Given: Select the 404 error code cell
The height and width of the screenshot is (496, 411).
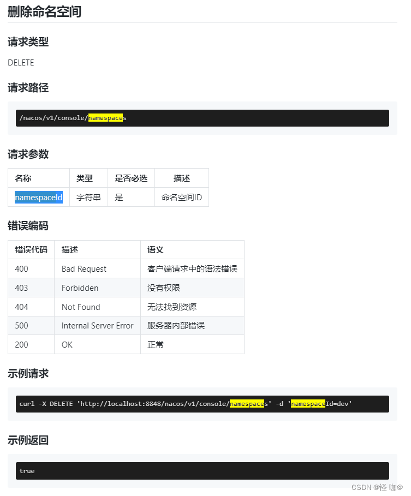Looking at the screenshot, I should click(x=22, y=307).
